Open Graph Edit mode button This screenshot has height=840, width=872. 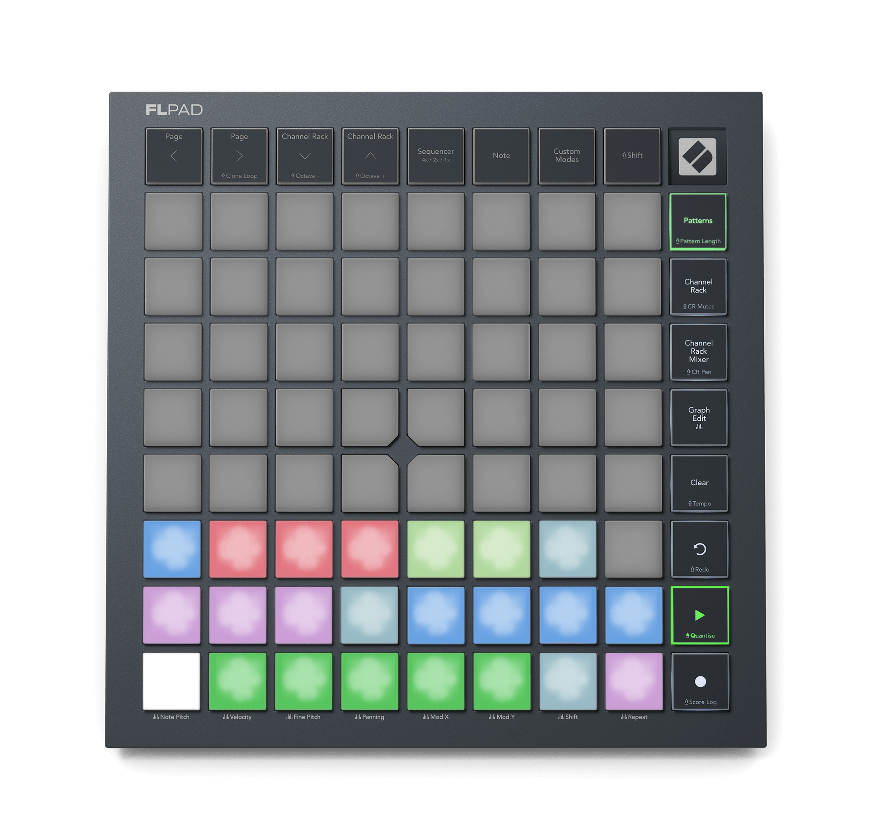699,417
